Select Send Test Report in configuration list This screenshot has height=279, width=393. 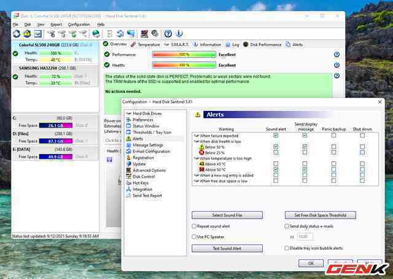(147, 196)
